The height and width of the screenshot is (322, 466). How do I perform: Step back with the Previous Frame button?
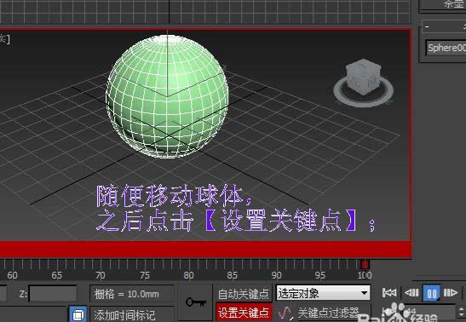coord(411,293)
